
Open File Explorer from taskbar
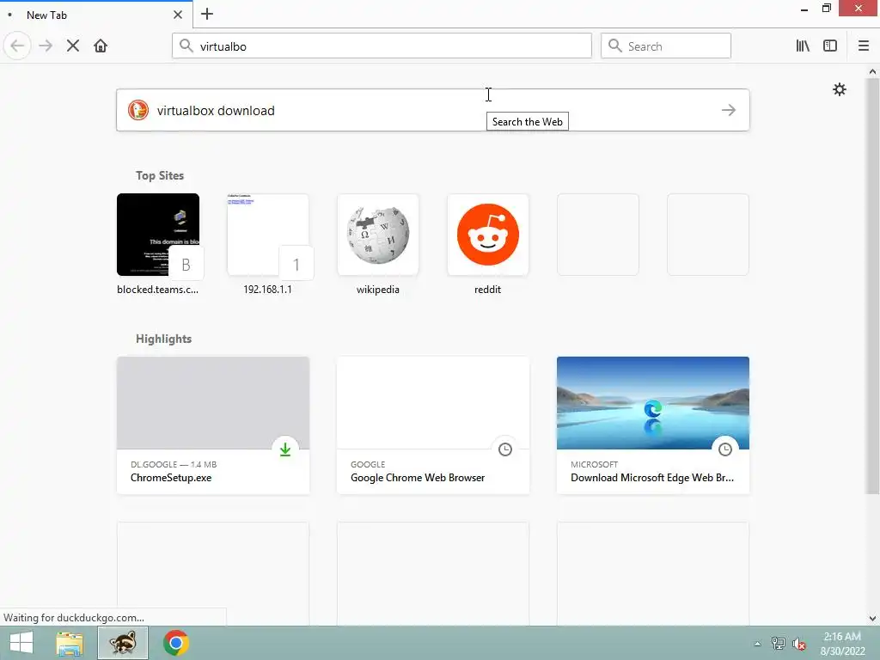pos(70,643)
